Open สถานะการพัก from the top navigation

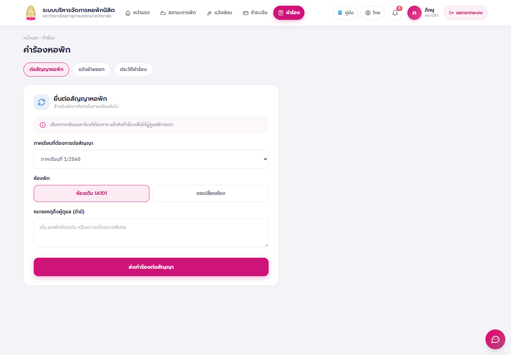point(178,13)
